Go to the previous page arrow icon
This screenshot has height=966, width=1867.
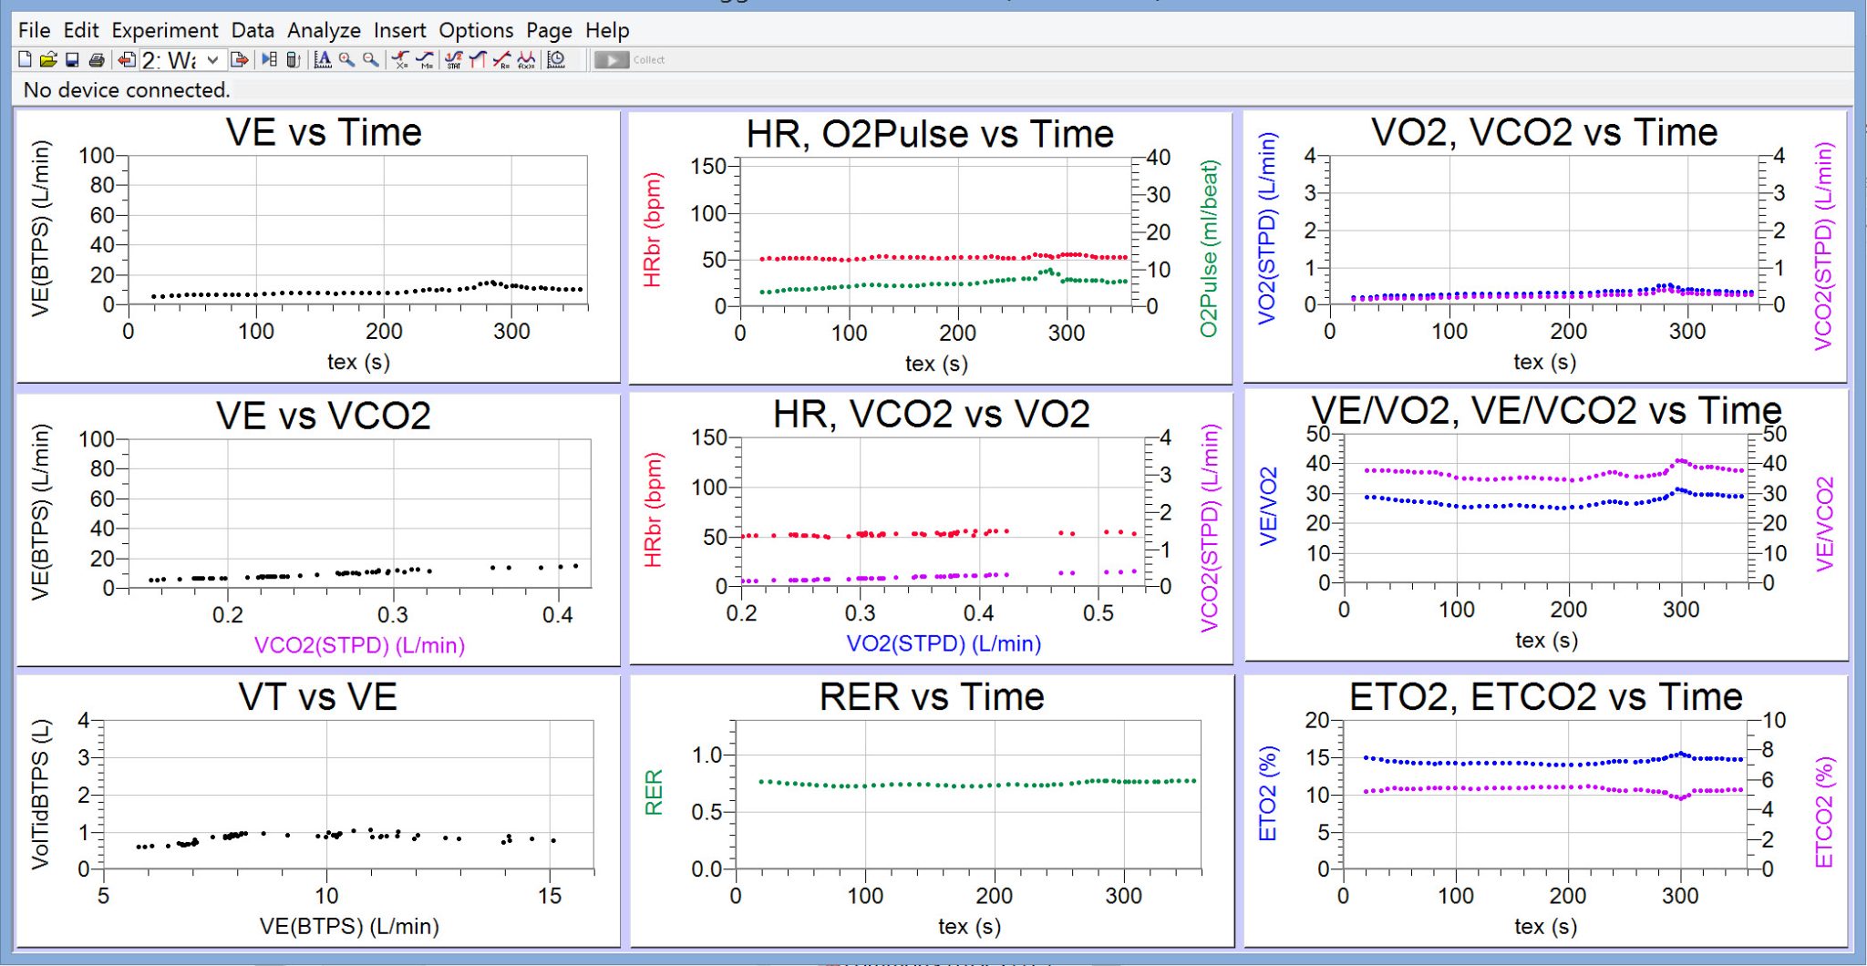coord(127,60)
